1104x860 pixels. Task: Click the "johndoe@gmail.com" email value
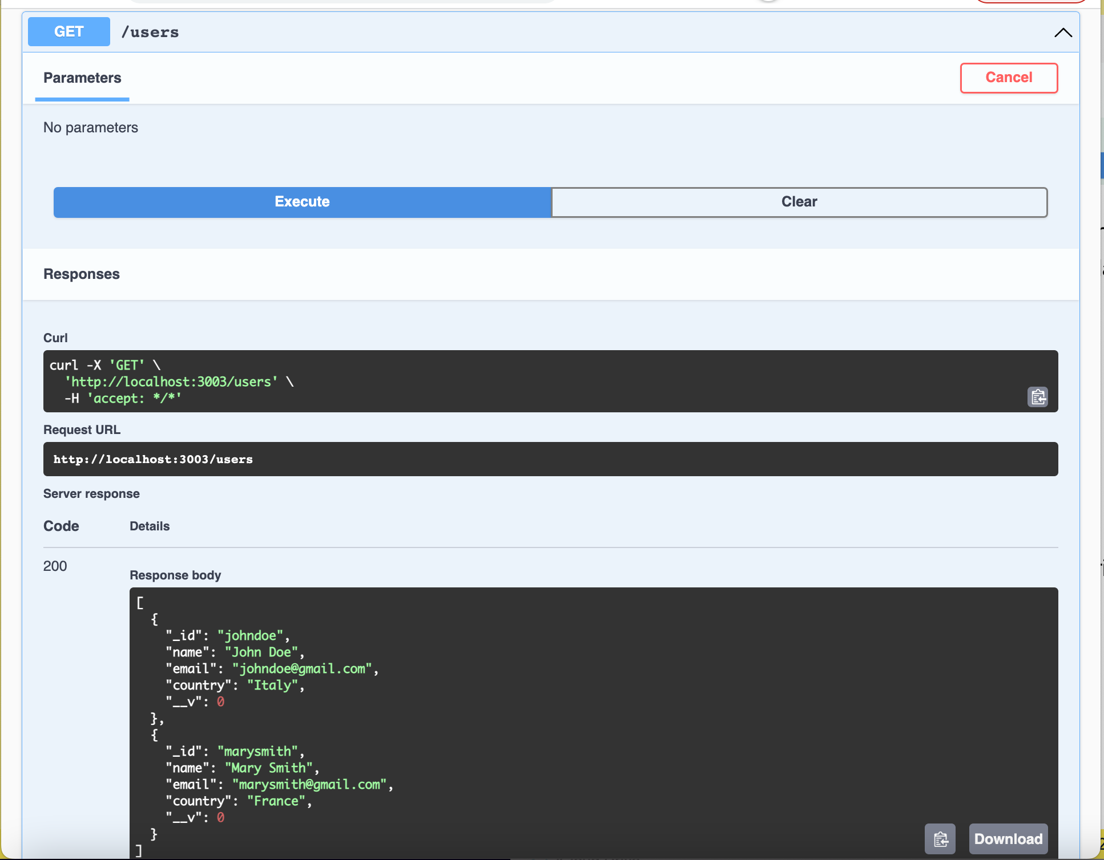tap(302, 668)
